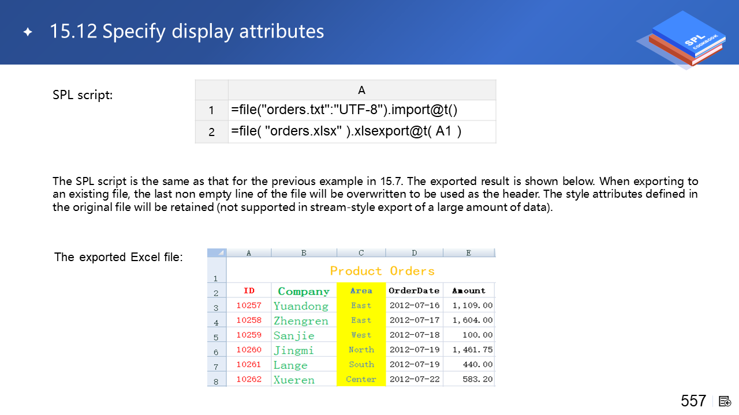Select row 1 header in the SPL script grid
Screen dimensions: 739x415
pyautogui.click(x=211, y=110)
